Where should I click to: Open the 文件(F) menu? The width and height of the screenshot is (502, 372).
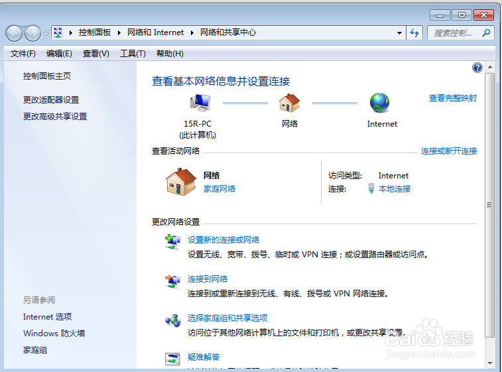click(23, 54)
